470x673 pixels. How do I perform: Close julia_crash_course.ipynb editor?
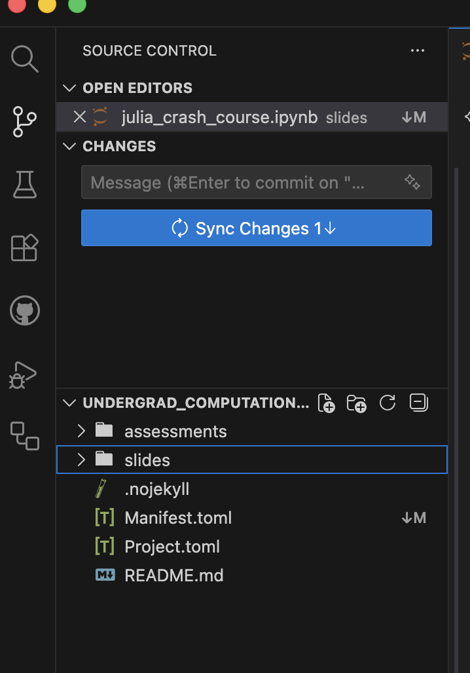point(79,117)
